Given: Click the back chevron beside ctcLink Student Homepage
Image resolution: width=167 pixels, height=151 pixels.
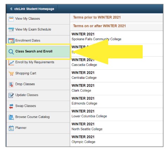Looking at the screenshot, I should coord(11,9).
